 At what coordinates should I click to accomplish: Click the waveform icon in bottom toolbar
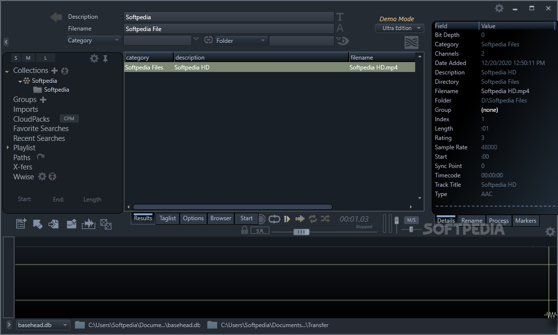tap(88, 224)
